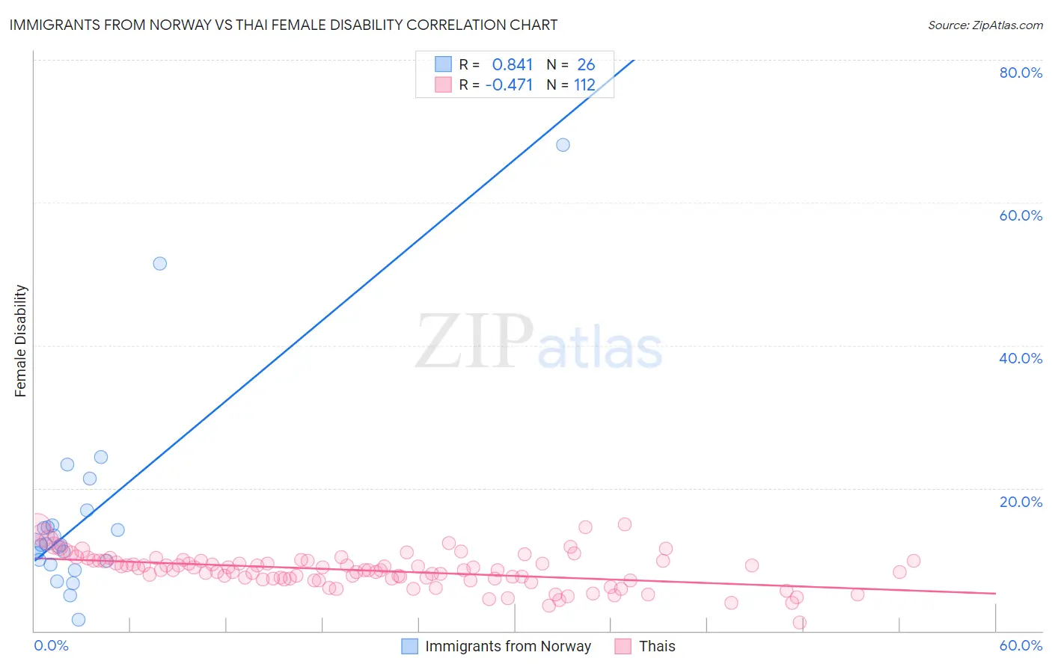
Task: Select the Immigrants from Norway legend label
Action: pos(508,646)
